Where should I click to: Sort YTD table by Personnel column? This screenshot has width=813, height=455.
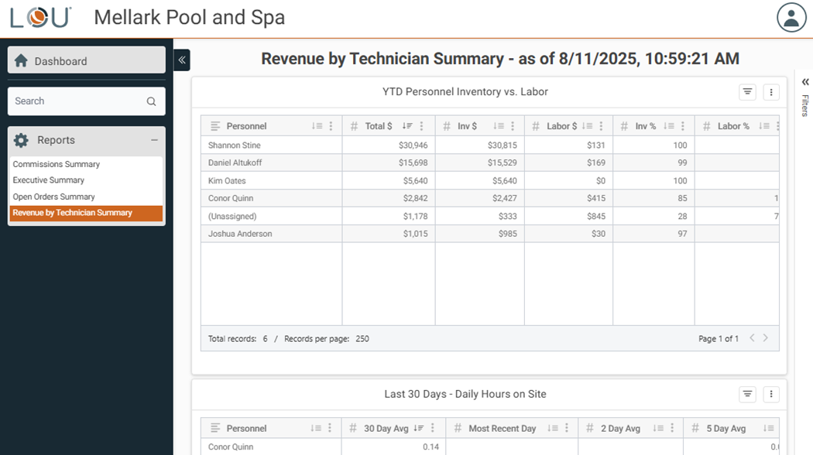(x=317, y=126)
